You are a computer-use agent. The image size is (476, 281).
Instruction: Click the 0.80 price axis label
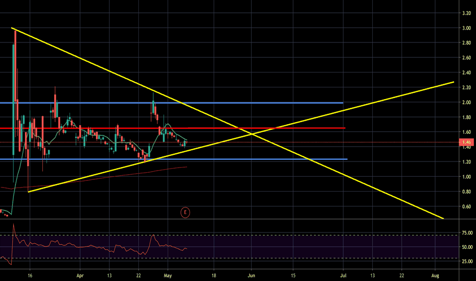pyautogui.click(x=466, y=192)
